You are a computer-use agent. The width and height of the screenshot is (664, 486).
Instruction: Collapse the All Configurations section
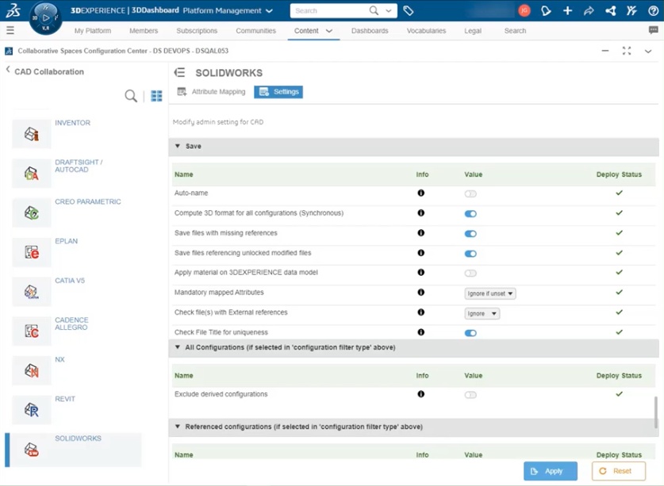(x=178, y=347)
